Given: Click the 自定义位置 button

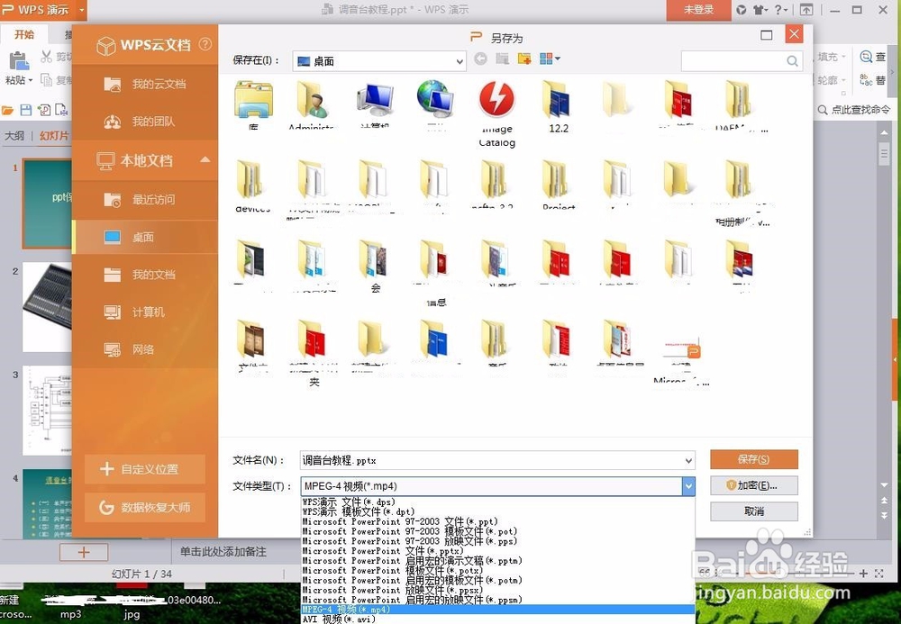Looking at the screenshot, I should pos(145,469).
